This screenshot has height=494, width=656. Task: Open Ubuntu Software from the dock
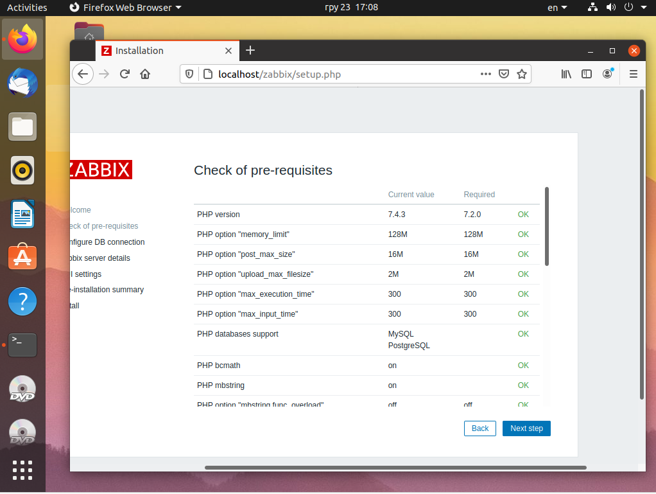22,257
